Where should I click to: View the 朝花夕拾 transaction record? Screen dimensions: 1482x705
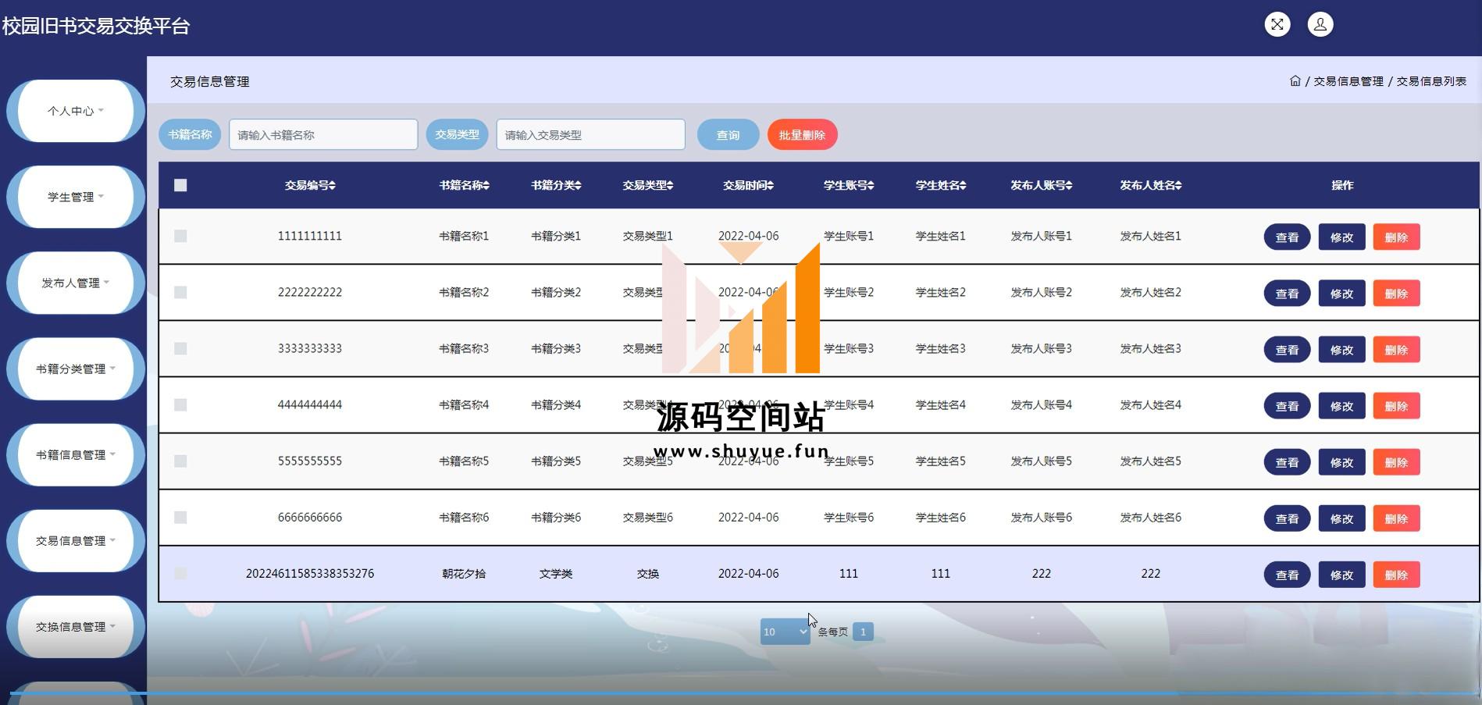coord(1287,575)
